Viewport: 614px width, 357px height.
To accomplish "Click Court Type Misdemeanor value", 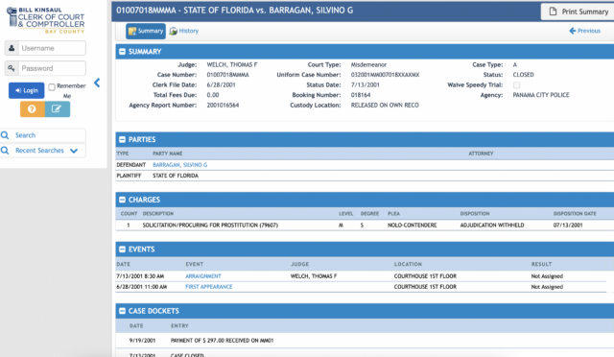I will coord(368,64).
